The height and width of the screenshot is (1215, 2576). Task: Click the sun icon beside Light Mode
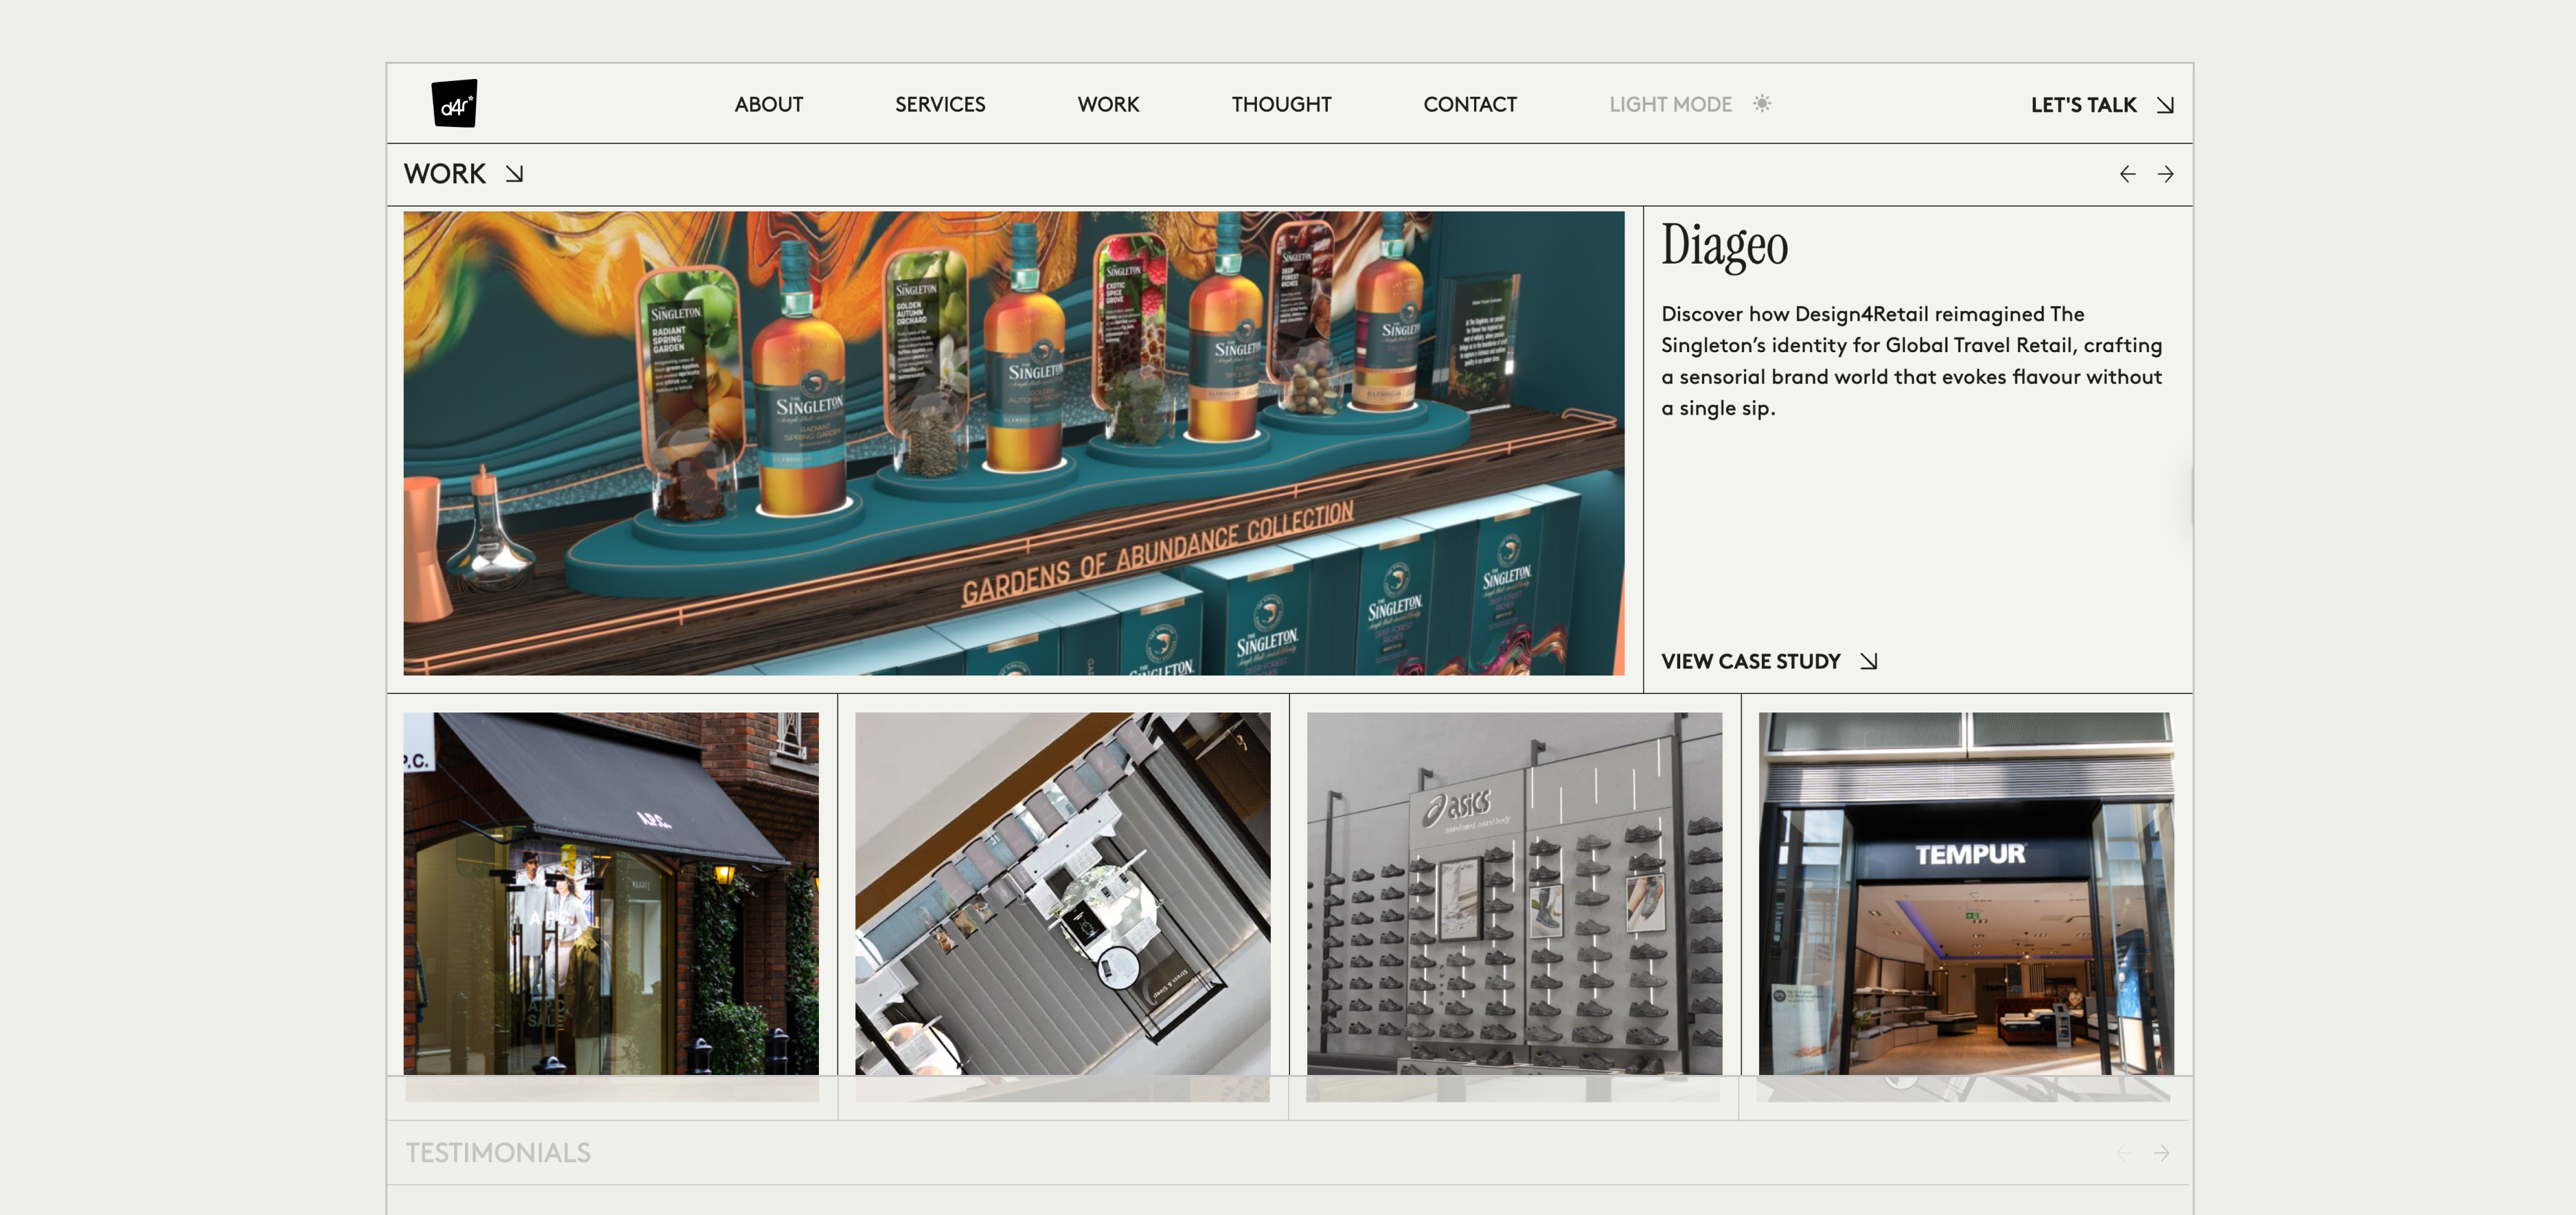tap(1762, 104)
